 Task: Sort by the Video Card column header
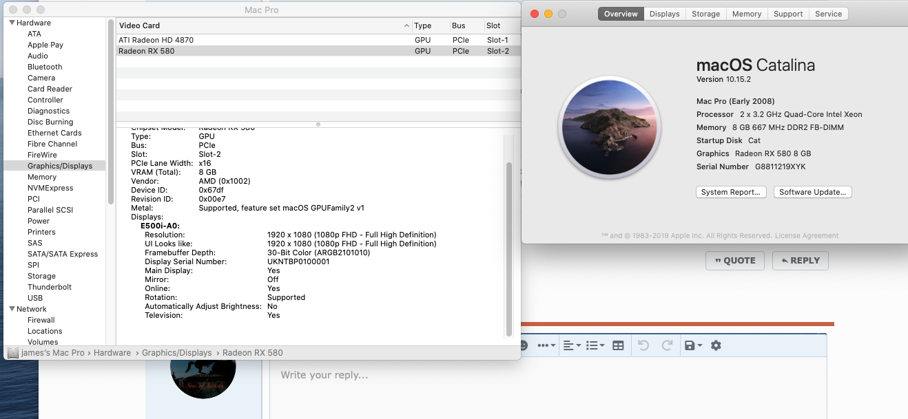[x=264, y=25]
